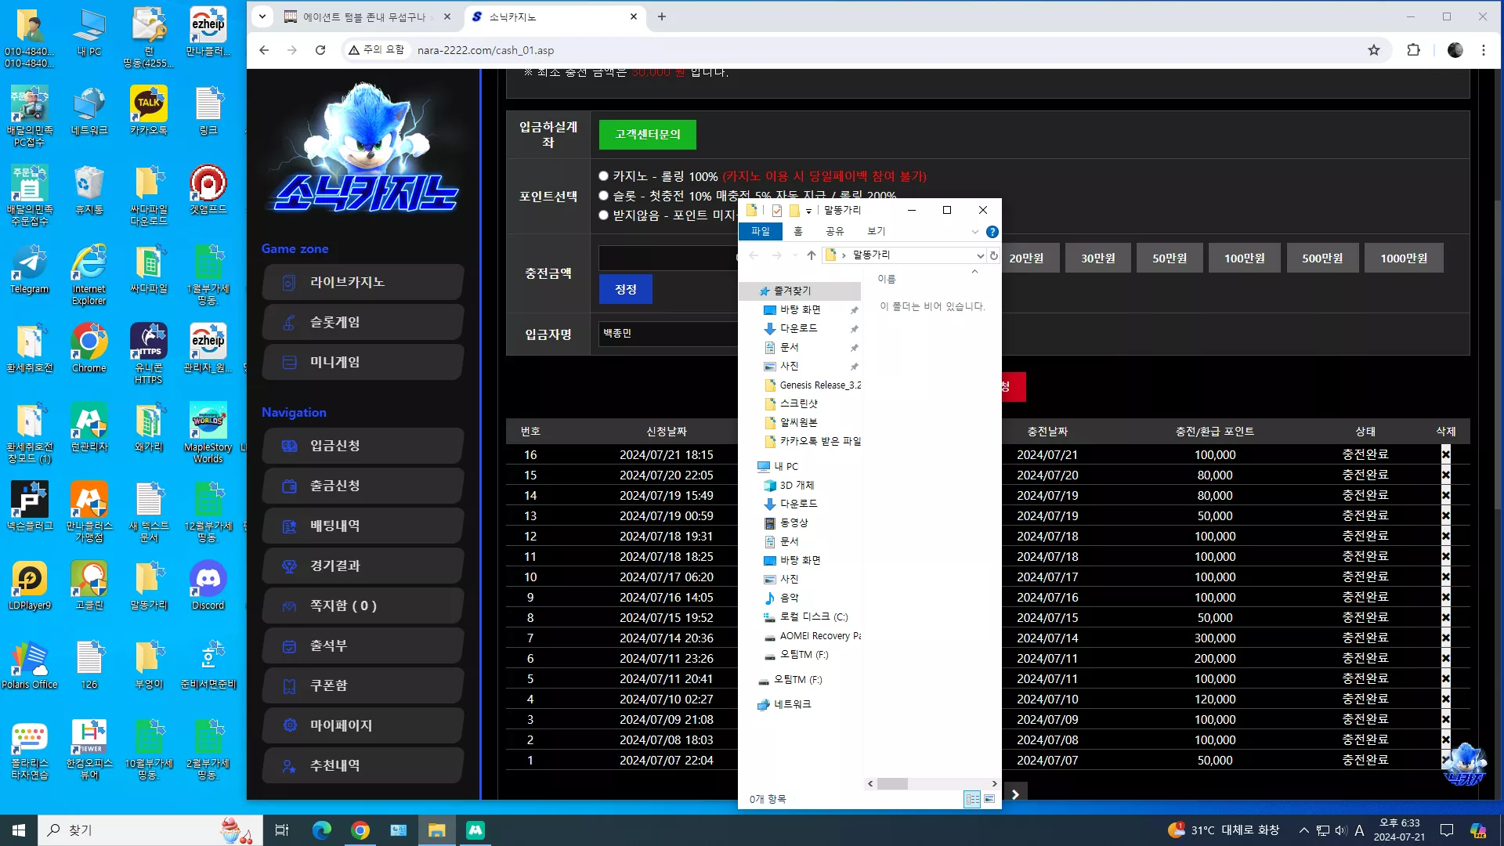Click the green 고객센터문의 button
The height and width of the screenshot is (846, 1504).
pyautogui.click(x=648, y=135)
